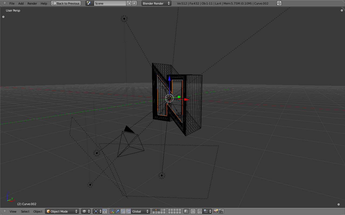Enable snap during transform magnet
This screenshot has height=215, width=345.
pyautogui.click(x=200, y=212)
